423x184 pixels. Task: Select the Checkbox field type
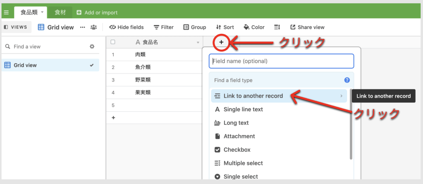tap(237, 150)
